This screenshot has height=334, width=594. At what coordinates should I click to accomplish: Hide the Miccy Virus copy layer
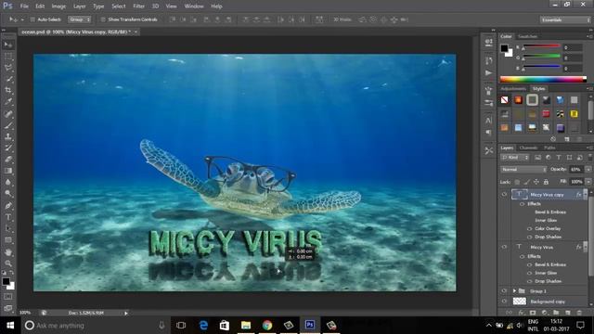(x=504, y=194)
